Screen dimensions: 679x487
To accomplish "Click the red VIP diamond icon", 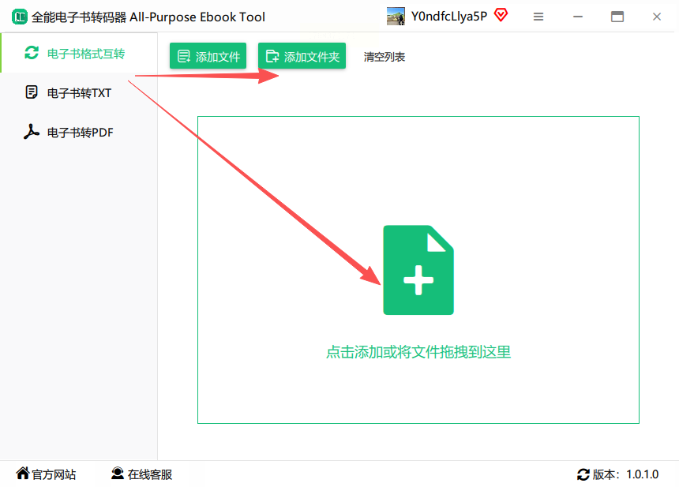I will [x=501, y=16].
